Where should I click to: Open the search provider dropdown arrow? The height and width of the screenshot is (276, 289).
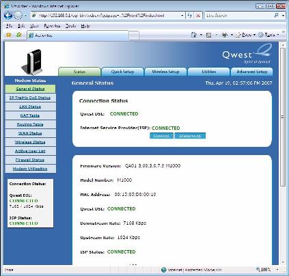(x=283, y=16)
